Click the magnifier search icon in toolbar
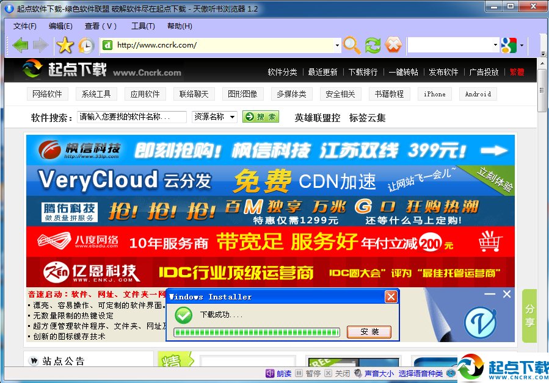 pos(352,45)
